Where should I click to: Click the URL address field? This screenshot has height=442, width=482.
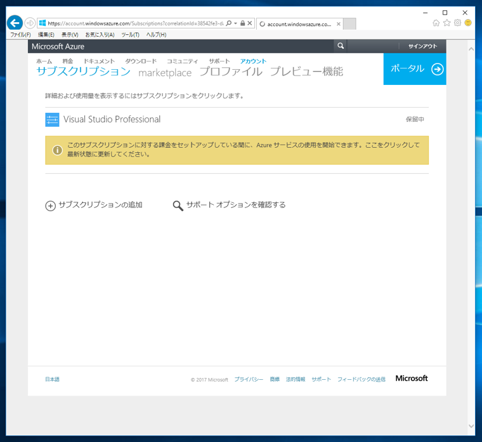coord(136,23)
